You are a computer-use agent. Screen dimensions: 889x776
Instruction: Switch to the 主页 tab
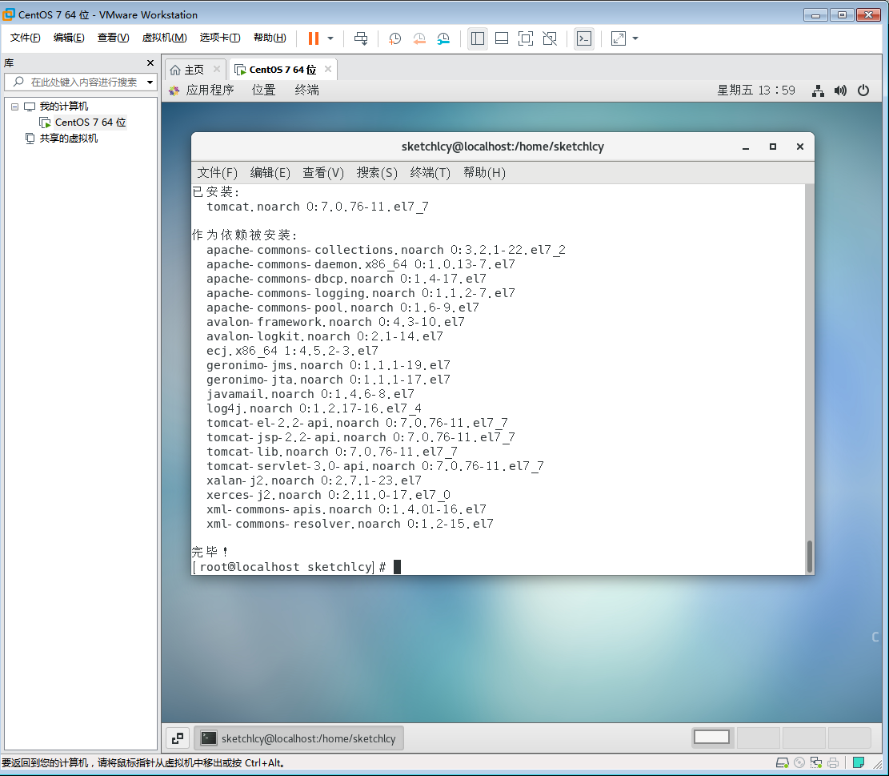(194, 69)
